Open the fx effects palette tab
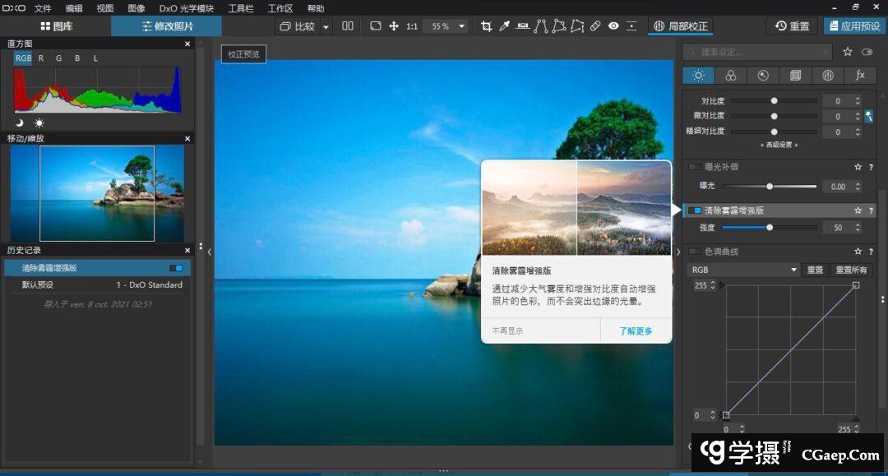The height and width of the screenshot is (476, 888). (x=860, y=76)
